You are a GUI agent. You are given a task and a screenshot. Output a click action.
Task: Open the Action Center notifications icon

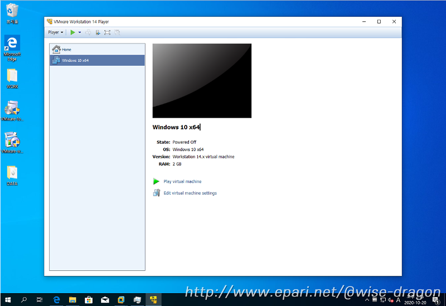click(x=436, y=300)
